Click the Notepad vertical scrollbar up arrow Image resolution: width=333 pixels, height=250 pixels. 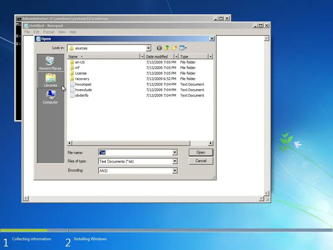click(267, 38)
